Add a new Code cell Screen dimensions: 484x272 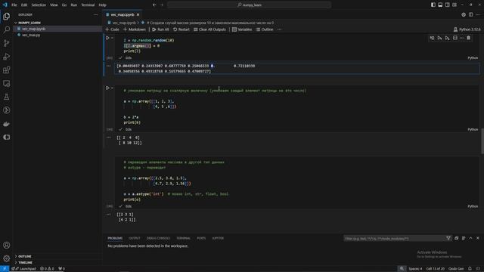click(113, 29)
